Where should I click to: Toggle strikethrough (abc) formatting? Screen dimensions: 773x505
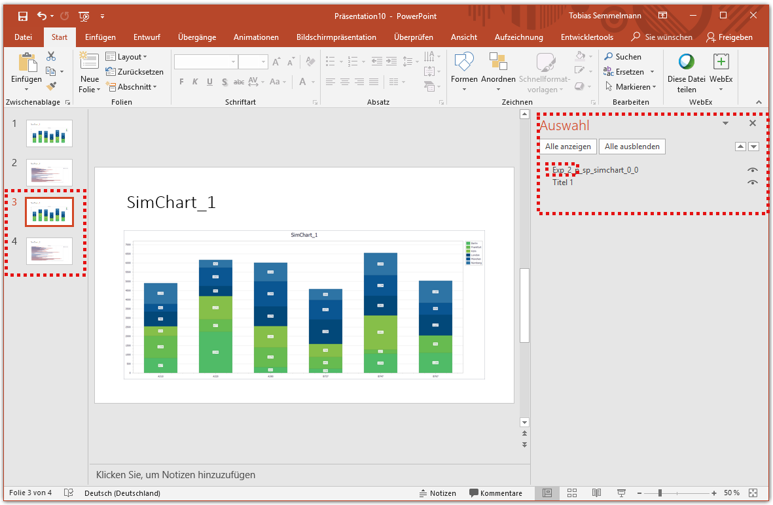pyautogui.click(x=239, y=82)
